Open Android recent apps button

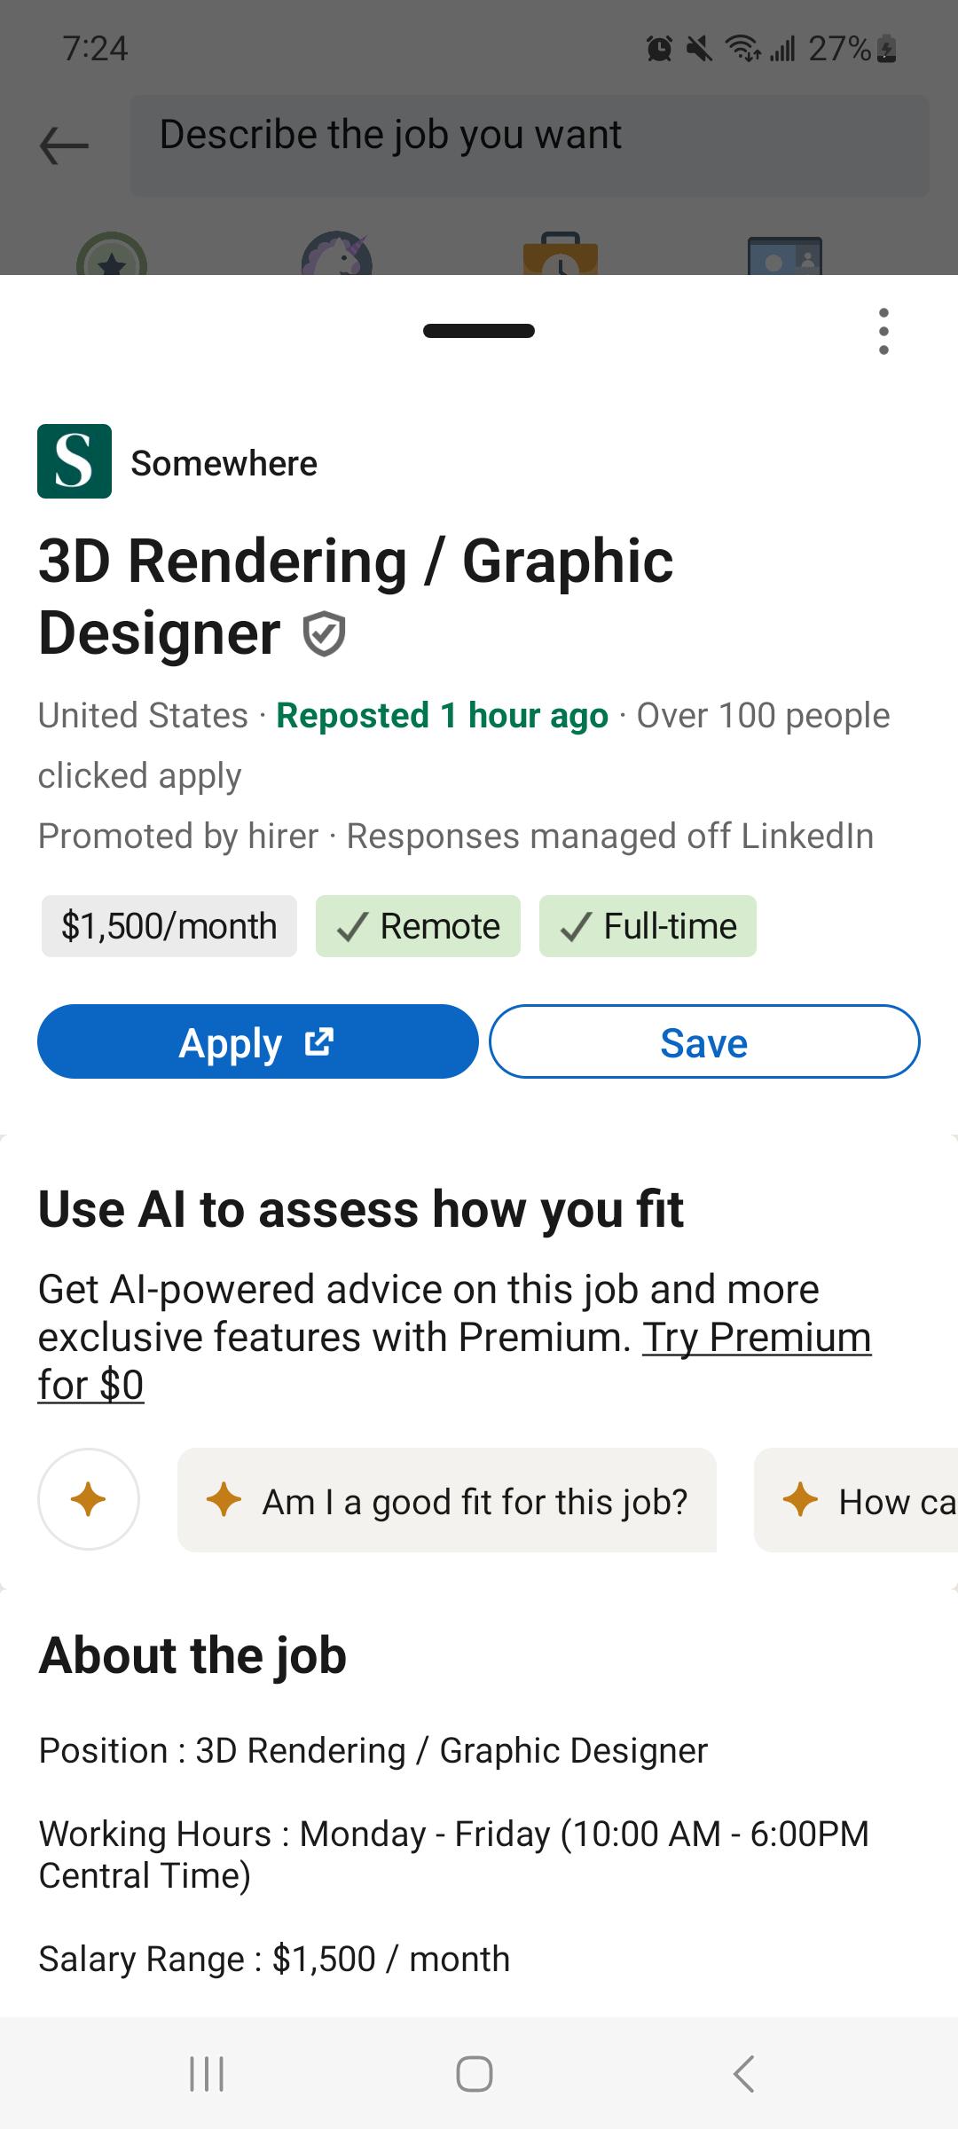pyautogui.click(x=207, y=2074)
